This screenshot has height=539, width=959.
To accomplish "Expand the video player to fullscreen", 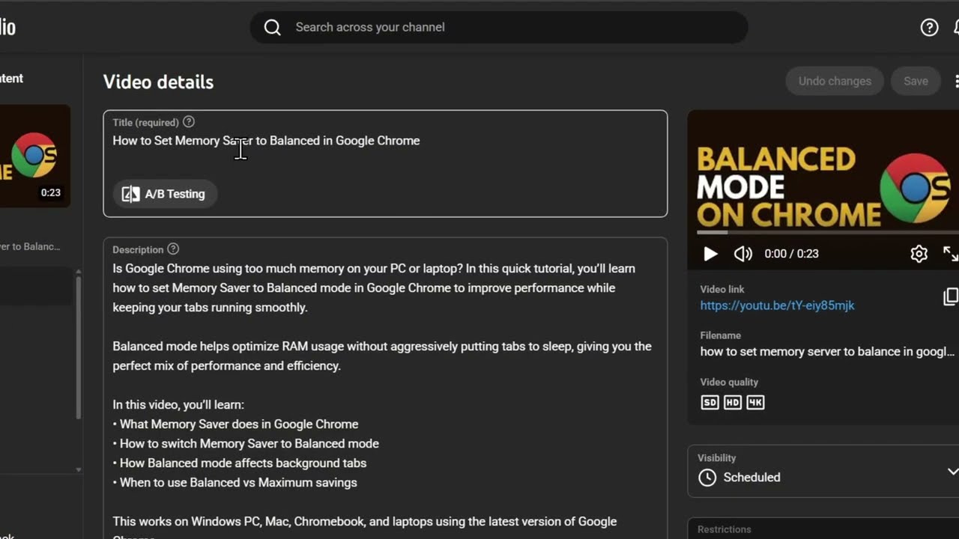I will coord(950,254).
